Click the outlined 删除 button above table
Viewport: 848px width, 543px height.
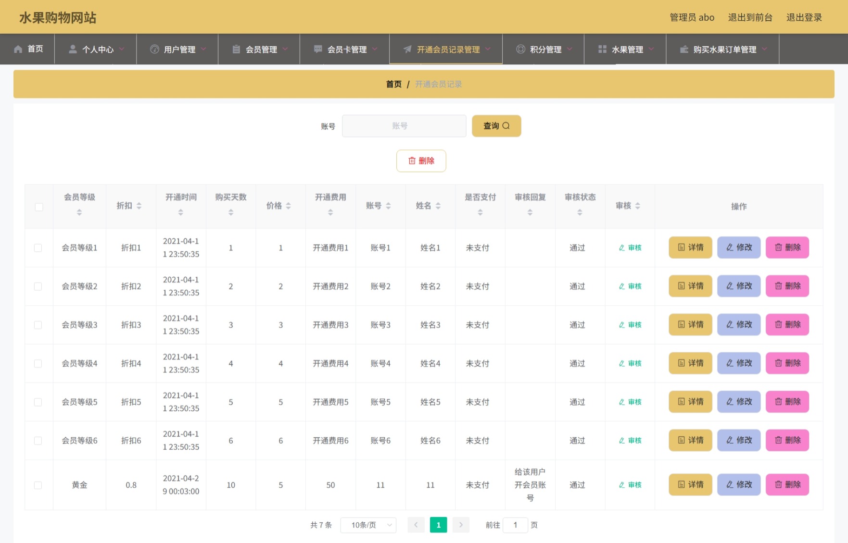pyautogui.click(x=421, y=161)
